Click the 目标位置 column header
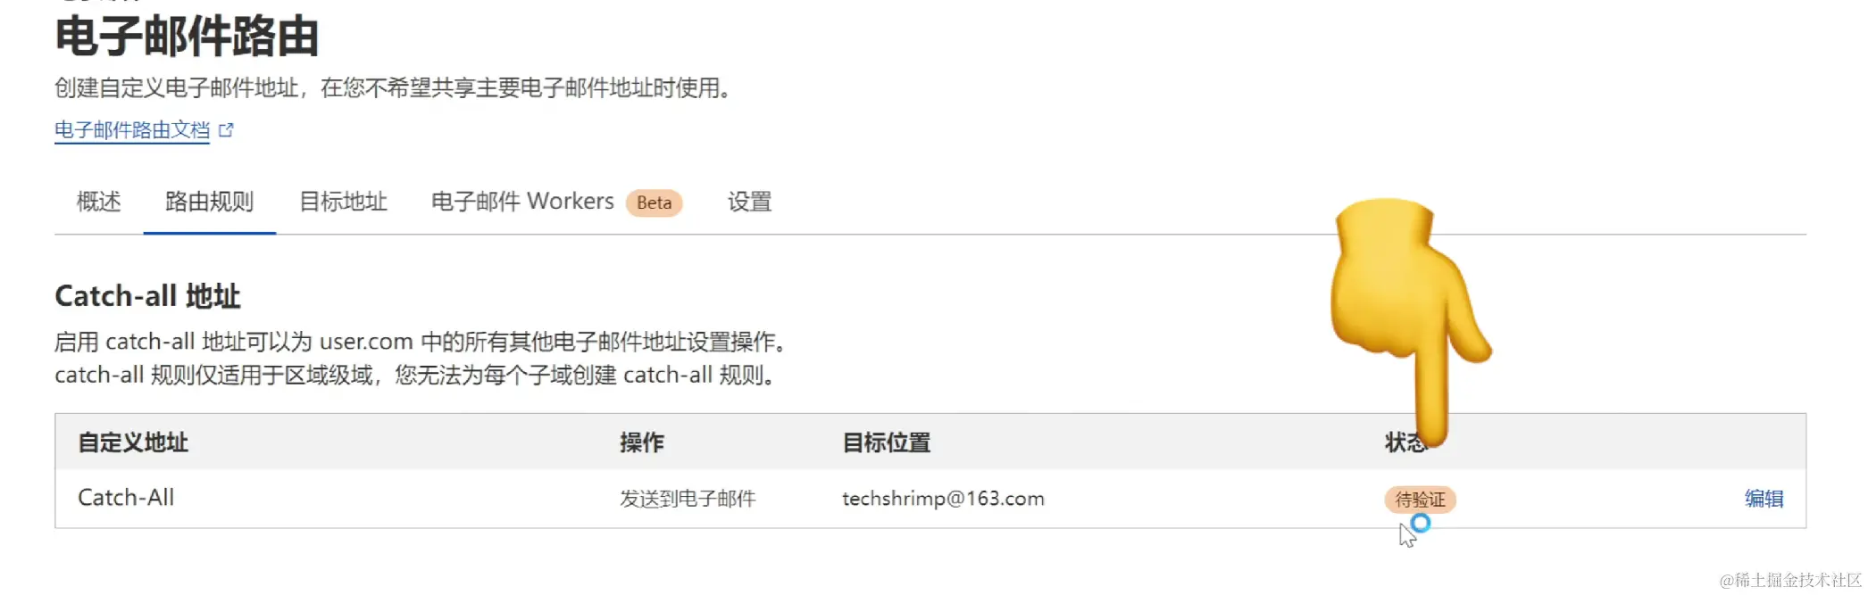Image resolution: width=1868 pixels, height=595 pixels. [x=887, y=442]
